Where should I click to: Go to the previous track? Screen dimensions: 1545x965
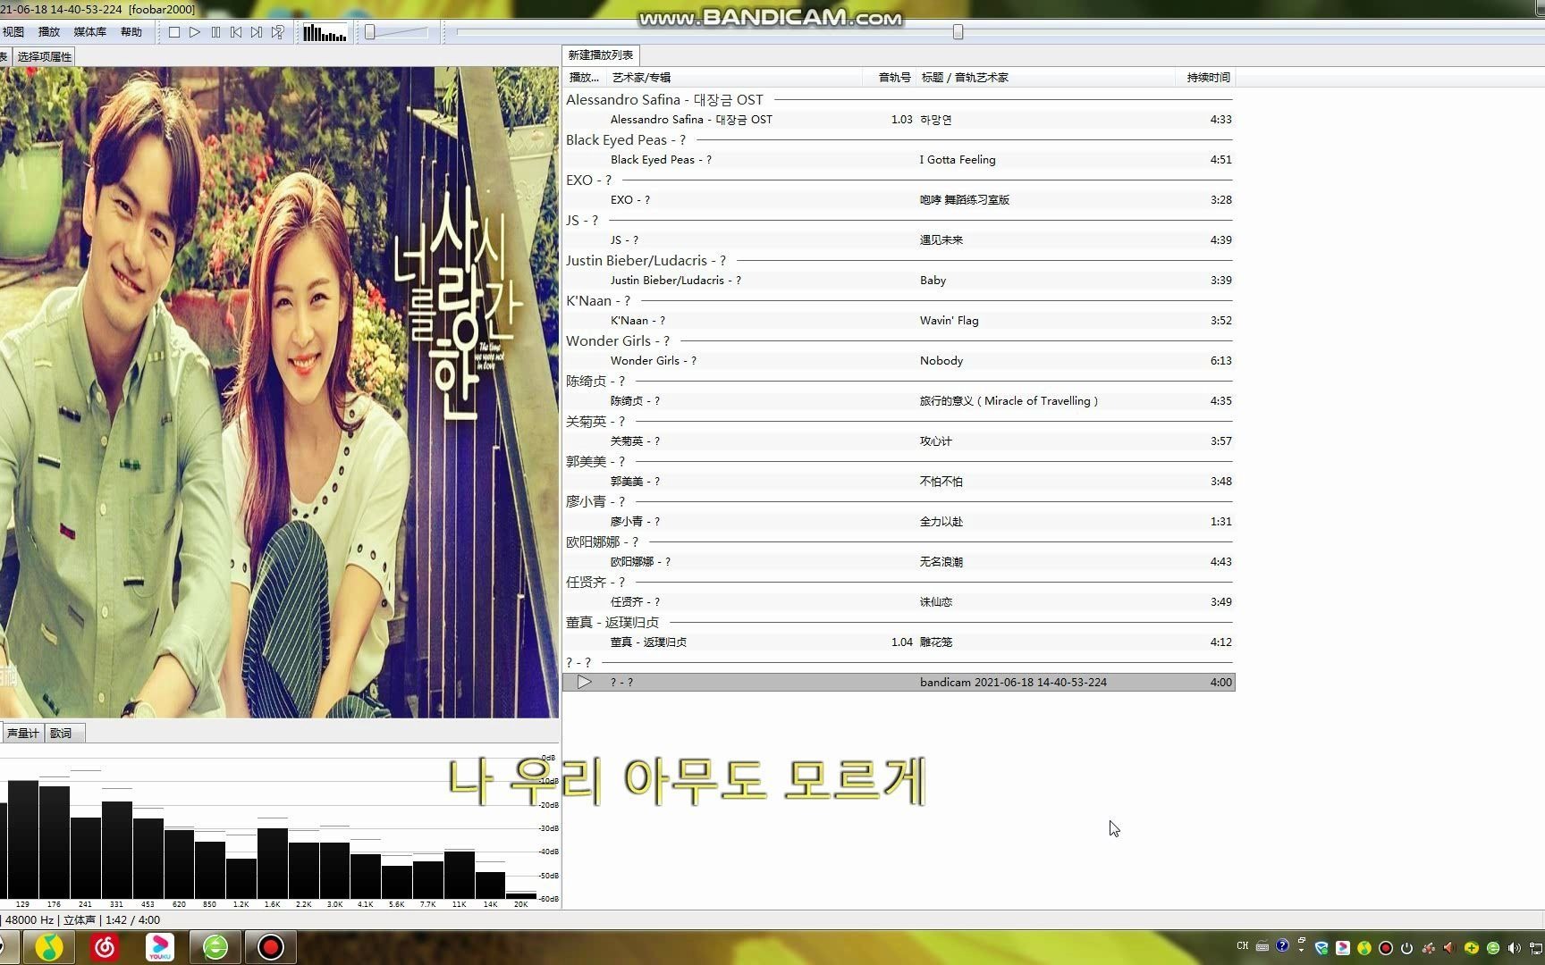pyautogui.click(x=236, y=32)
